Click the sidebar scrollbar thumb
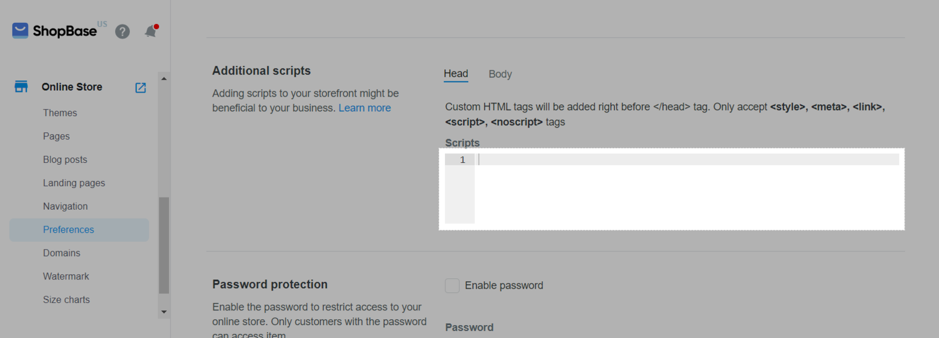The height and width of the screenshot is (338, 939). (164, 245)
